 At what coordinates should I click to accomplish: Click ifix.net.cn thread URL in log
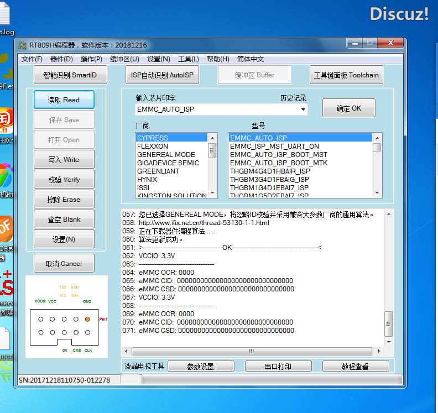point(204,223)
